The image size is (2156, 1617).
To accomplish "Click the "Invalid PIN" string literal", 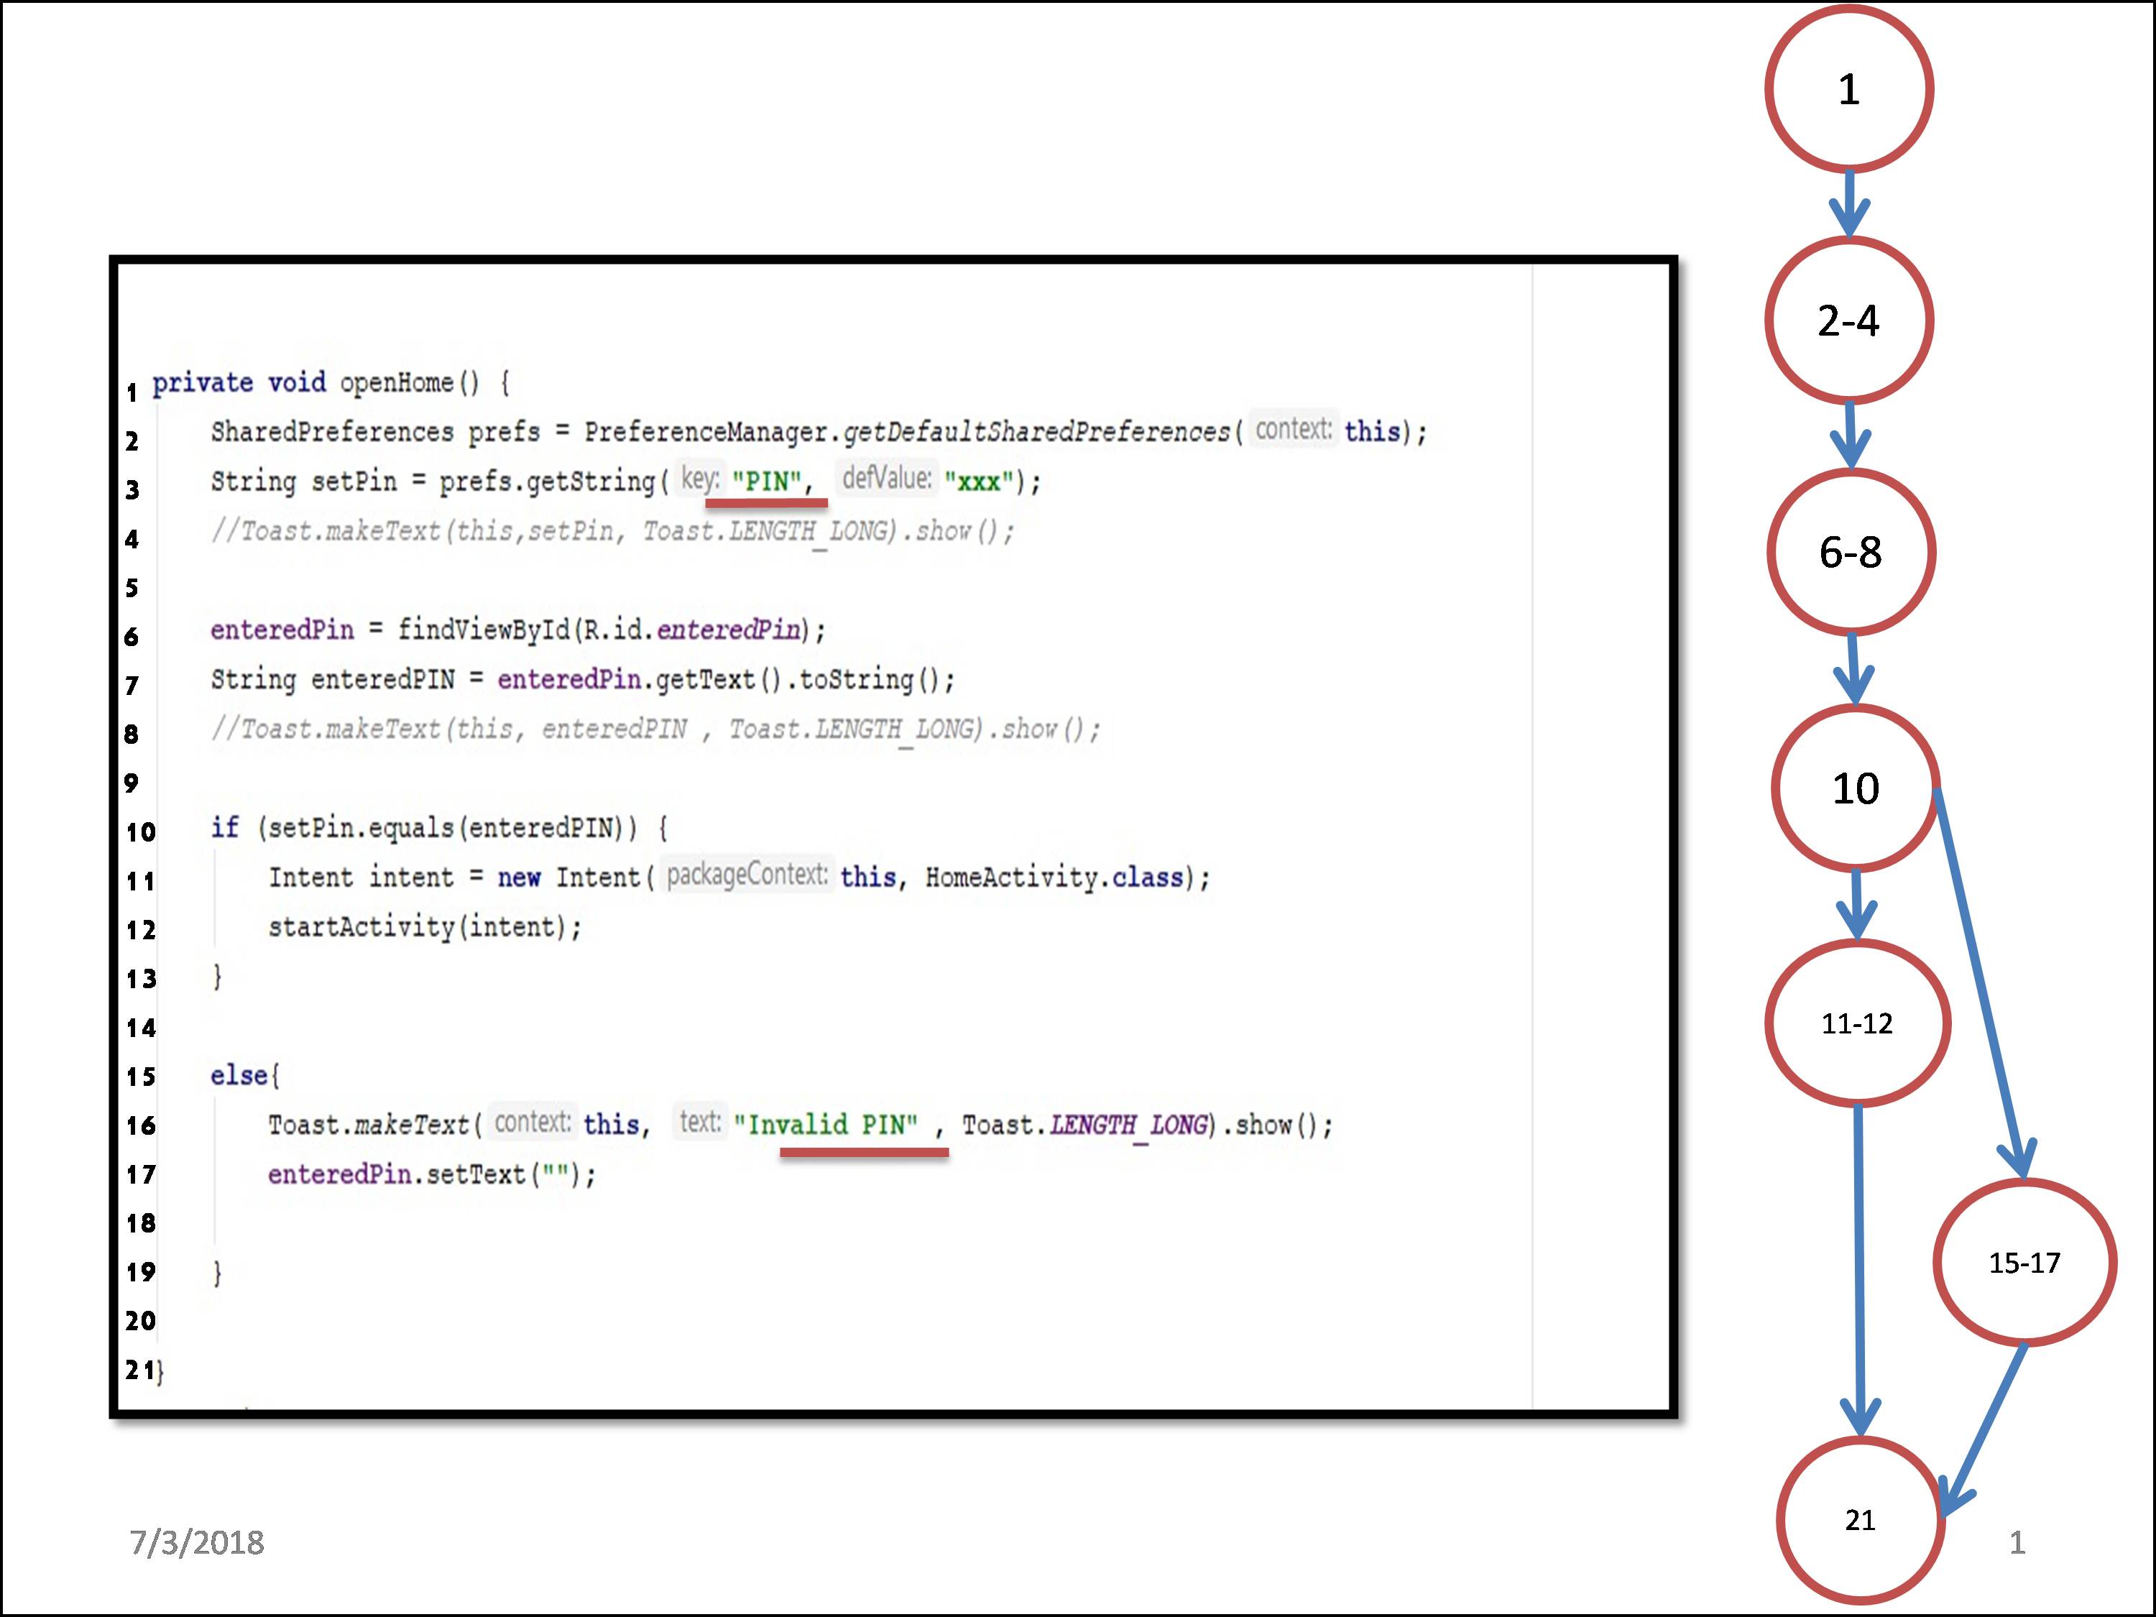I will coord(826,1125).
